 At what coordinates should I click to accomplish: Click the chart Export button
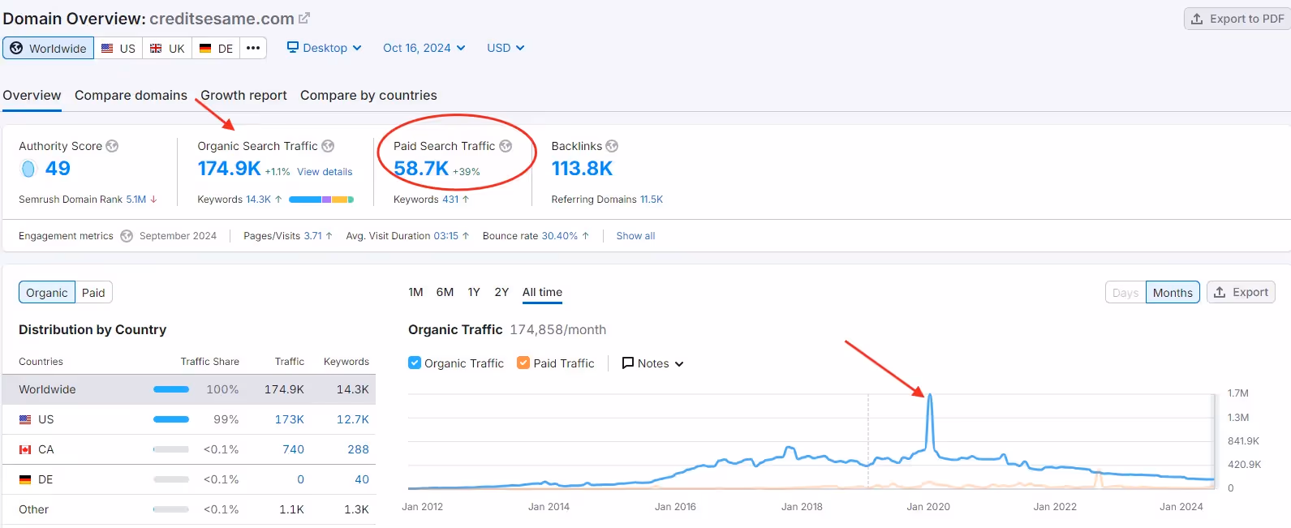click(1241, 292)
